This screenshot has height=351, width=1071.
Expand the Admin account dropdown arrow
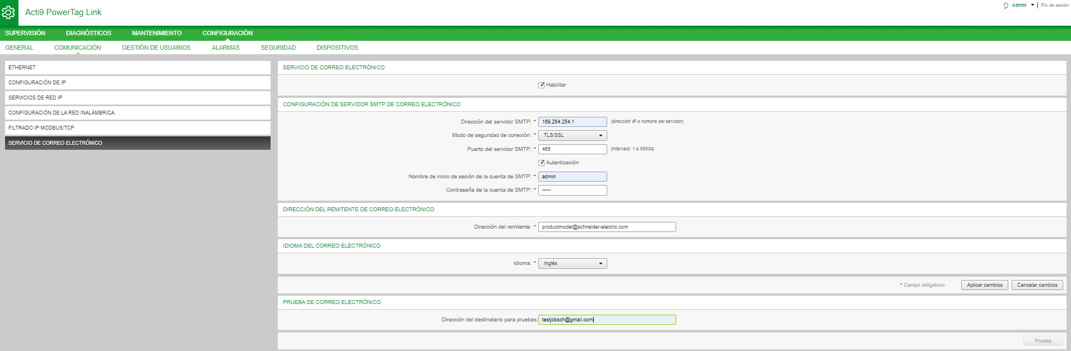pos(1032,5)
